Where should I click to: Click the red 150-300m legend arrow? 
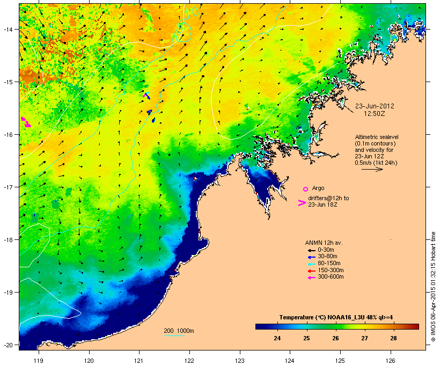point(311,271)
